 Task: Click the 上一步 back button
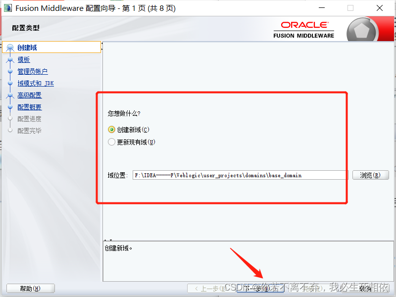pos(212,289)
